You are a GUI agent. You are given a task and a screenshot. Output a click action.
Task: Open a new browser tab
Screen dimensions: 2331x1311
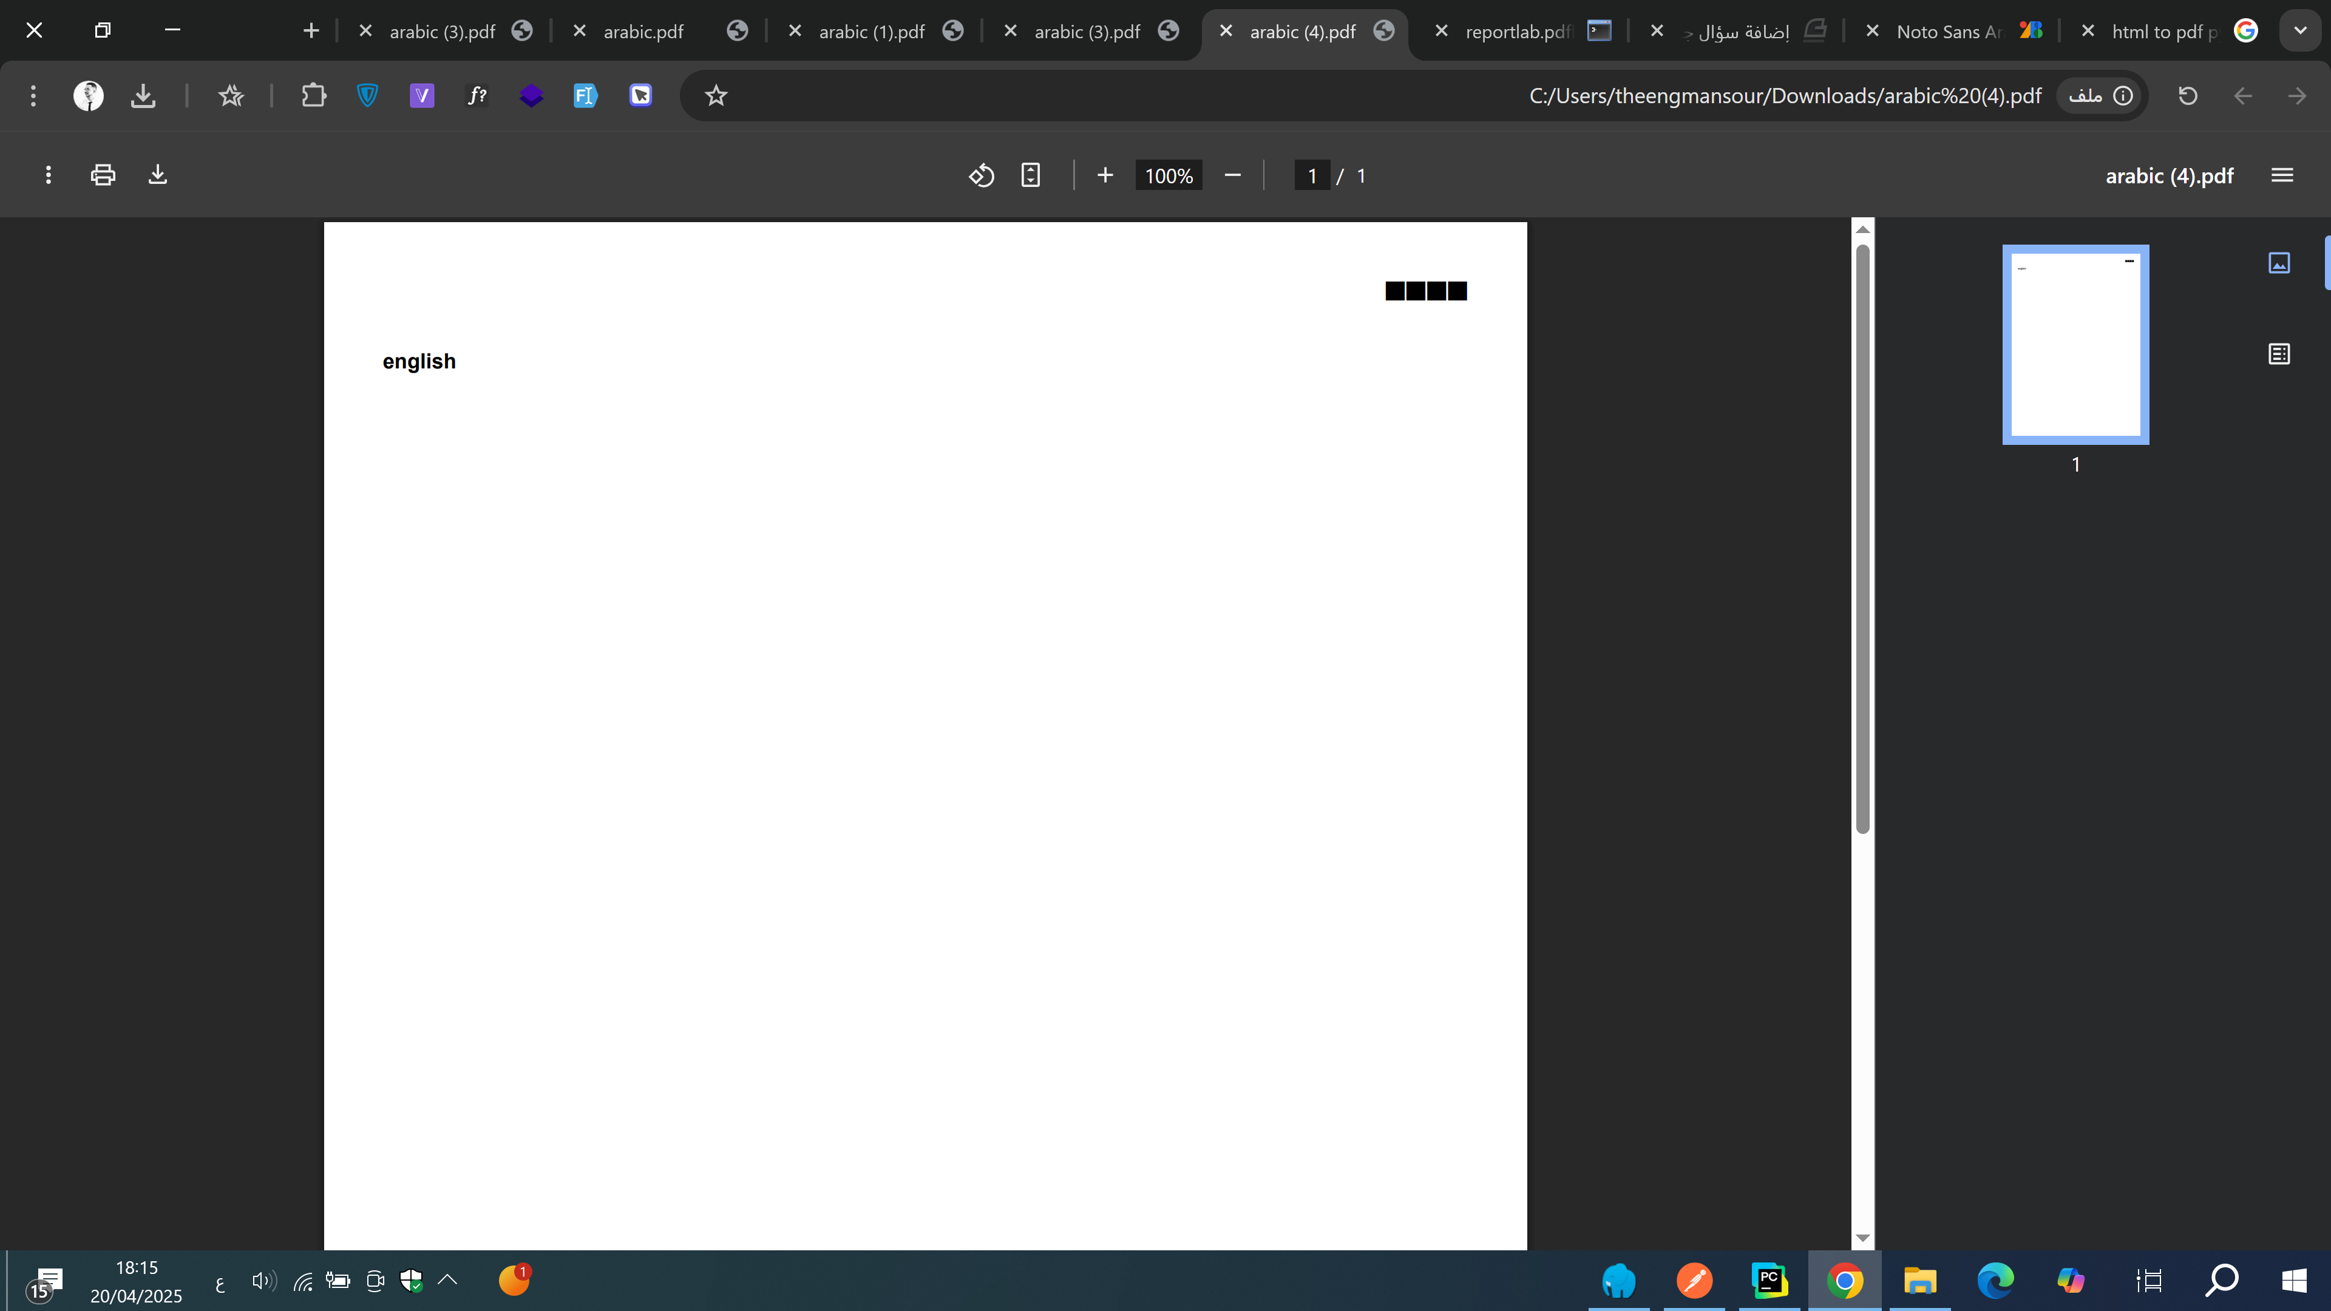tap(311, 31)
